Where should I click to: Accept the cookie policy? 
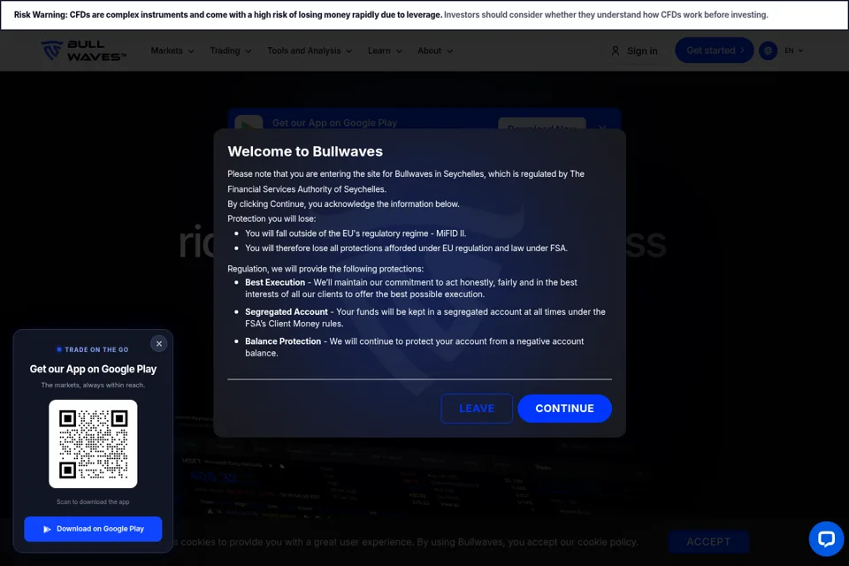point(708,541)
